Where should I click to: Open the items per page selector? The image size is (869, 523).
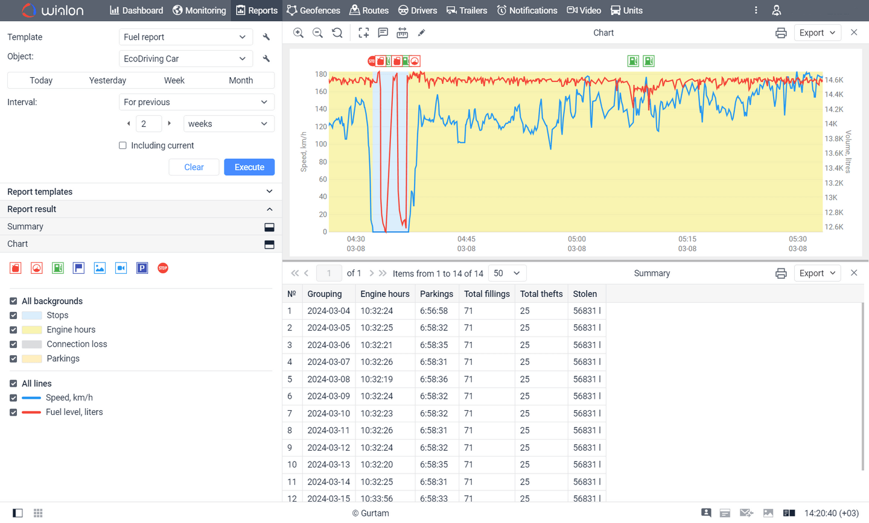(x=507, y=273)
